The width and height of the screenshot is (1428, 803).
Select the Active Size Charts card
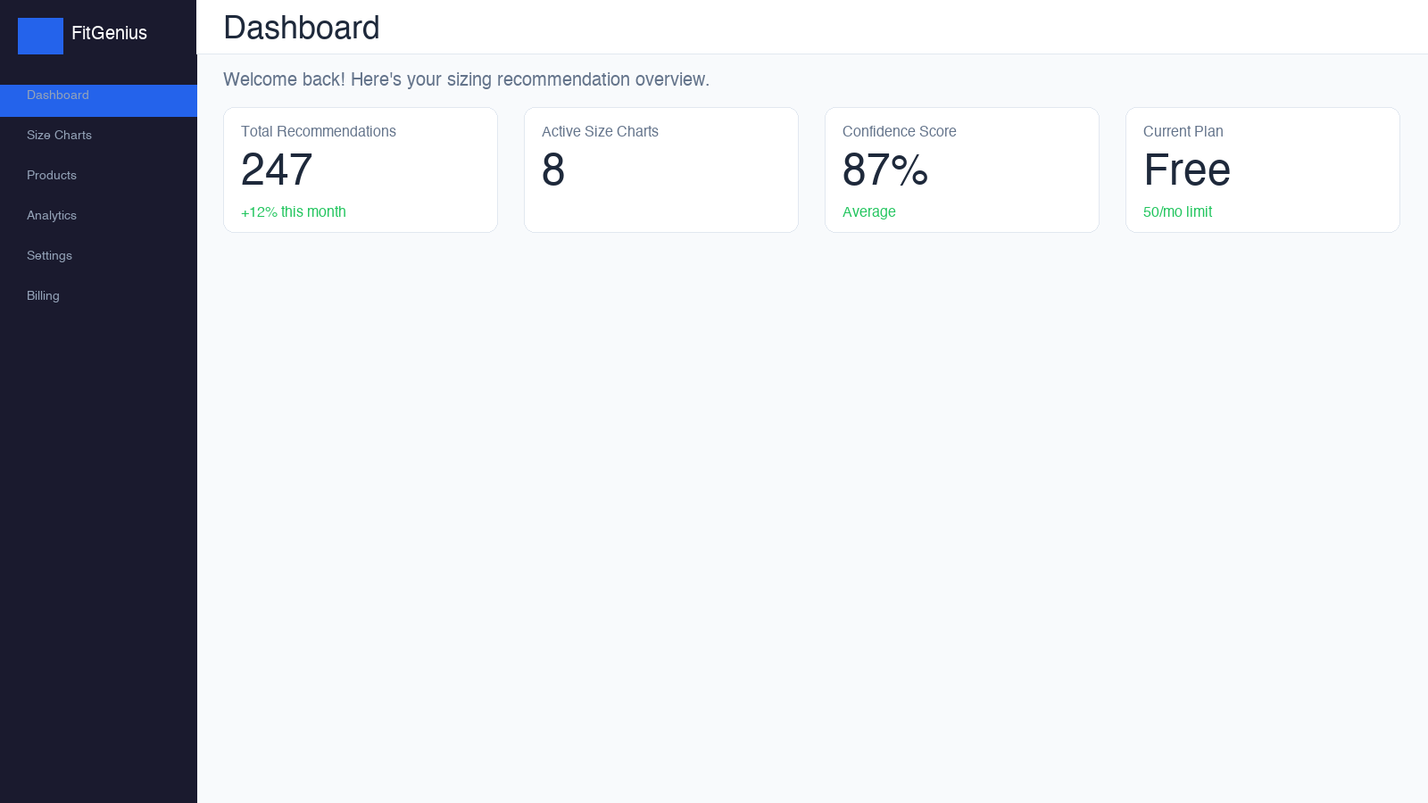coord(660,170)
